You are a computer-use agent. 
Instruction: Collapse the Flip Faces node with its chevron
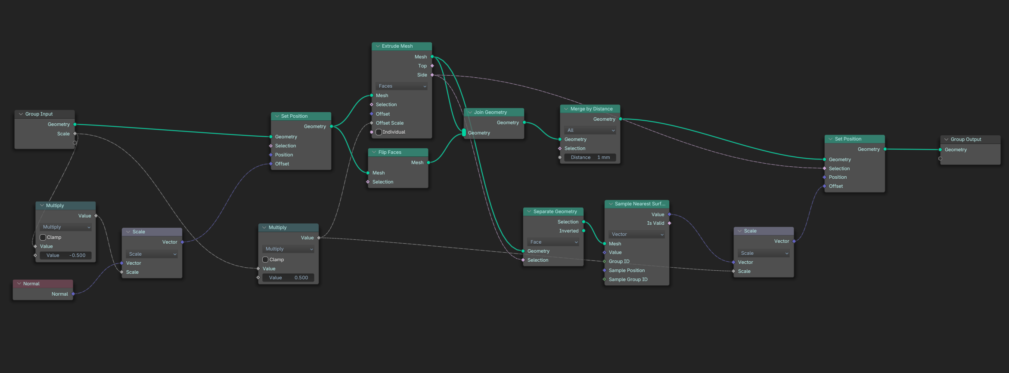tap(374, 153)
